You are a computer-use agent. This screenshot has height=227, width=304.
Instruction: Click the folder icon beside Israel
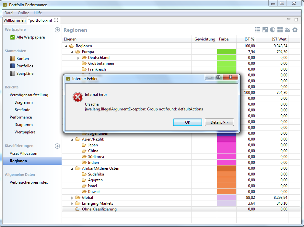click(x=84, y=186)
